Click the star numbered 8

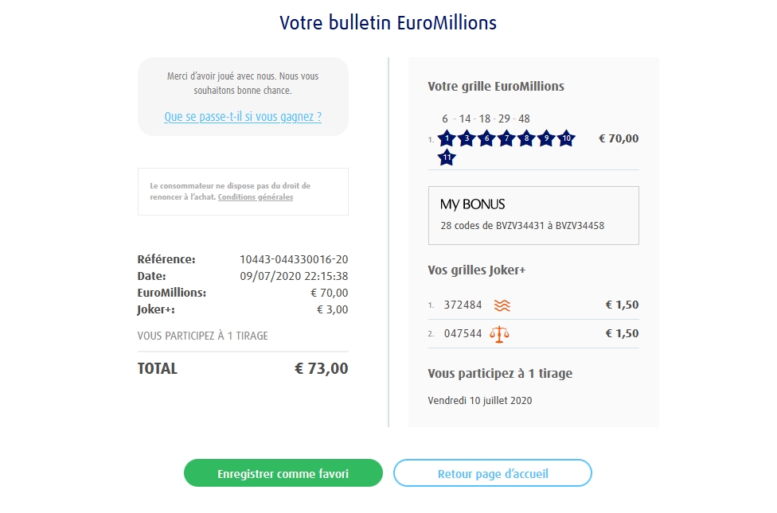click(525, 138)
